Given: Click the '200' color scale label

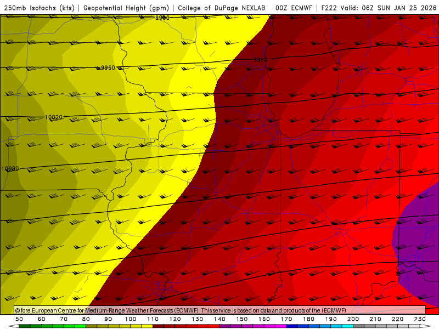Looking at the screenshot, I should pos(353,319).
